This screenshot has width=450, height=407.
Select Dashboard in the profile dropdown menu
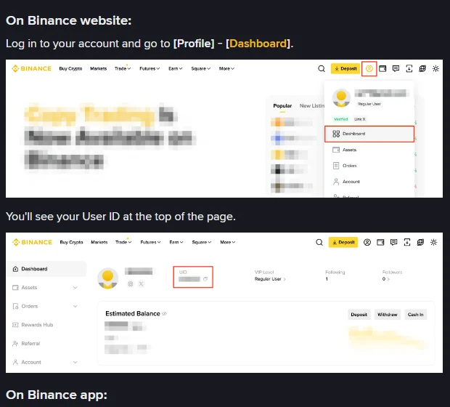point(369,134)
